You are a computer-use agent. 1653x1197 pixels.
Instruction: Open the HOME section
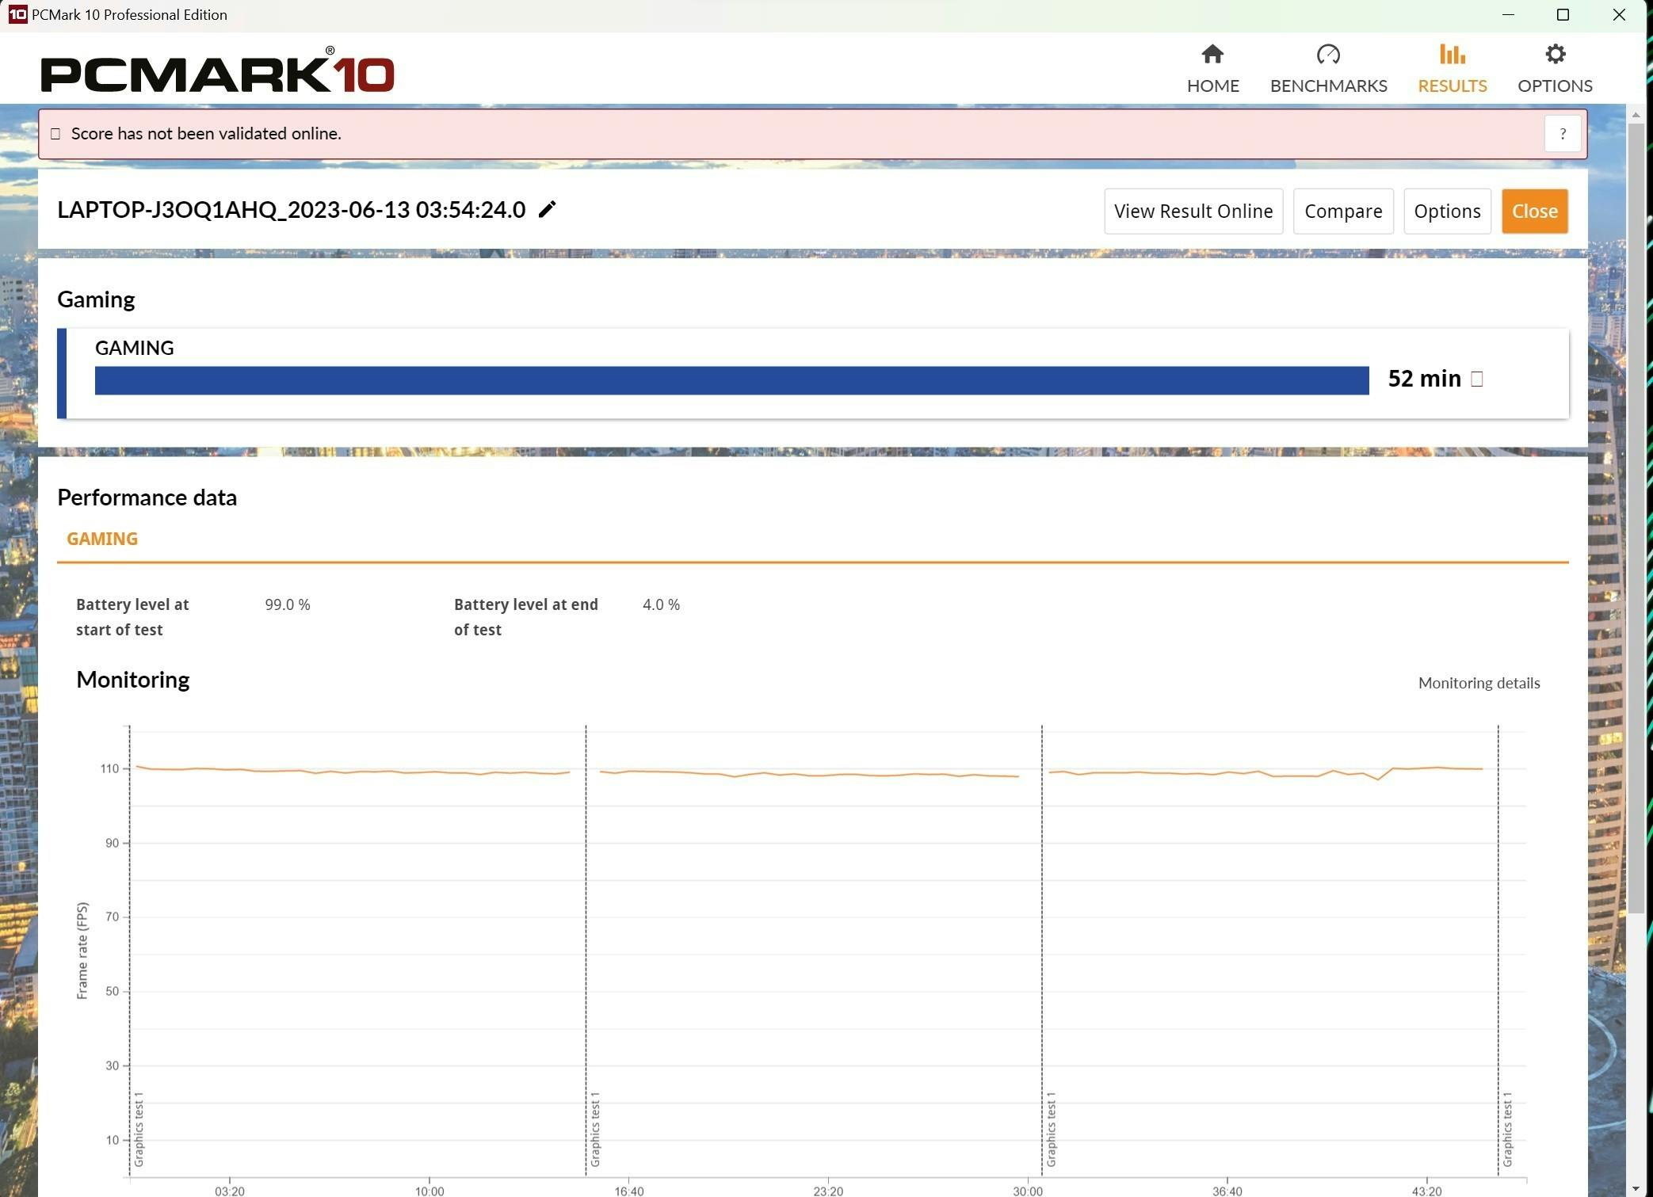pyautogui.click(x=1212, y=69)
